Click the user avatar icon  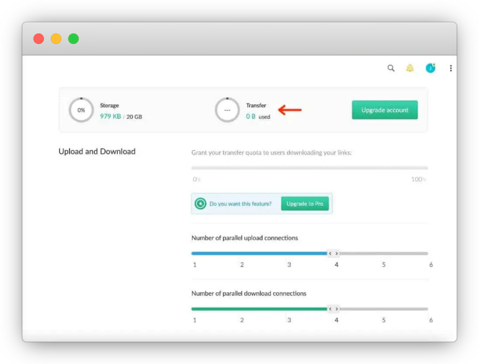pyautogui.click(x=430, y=68)
